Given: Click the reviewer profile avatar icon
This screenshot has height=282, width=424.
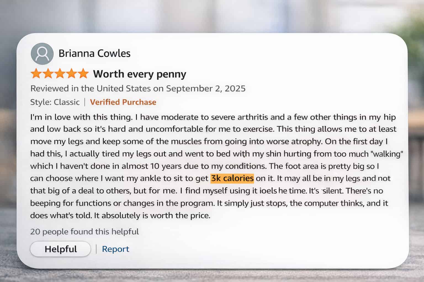Looking at the screenshot, I should (x=42, y=54).
